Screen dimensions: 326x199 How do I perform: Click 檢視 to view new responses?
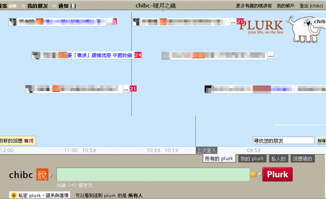coord(29,141)
